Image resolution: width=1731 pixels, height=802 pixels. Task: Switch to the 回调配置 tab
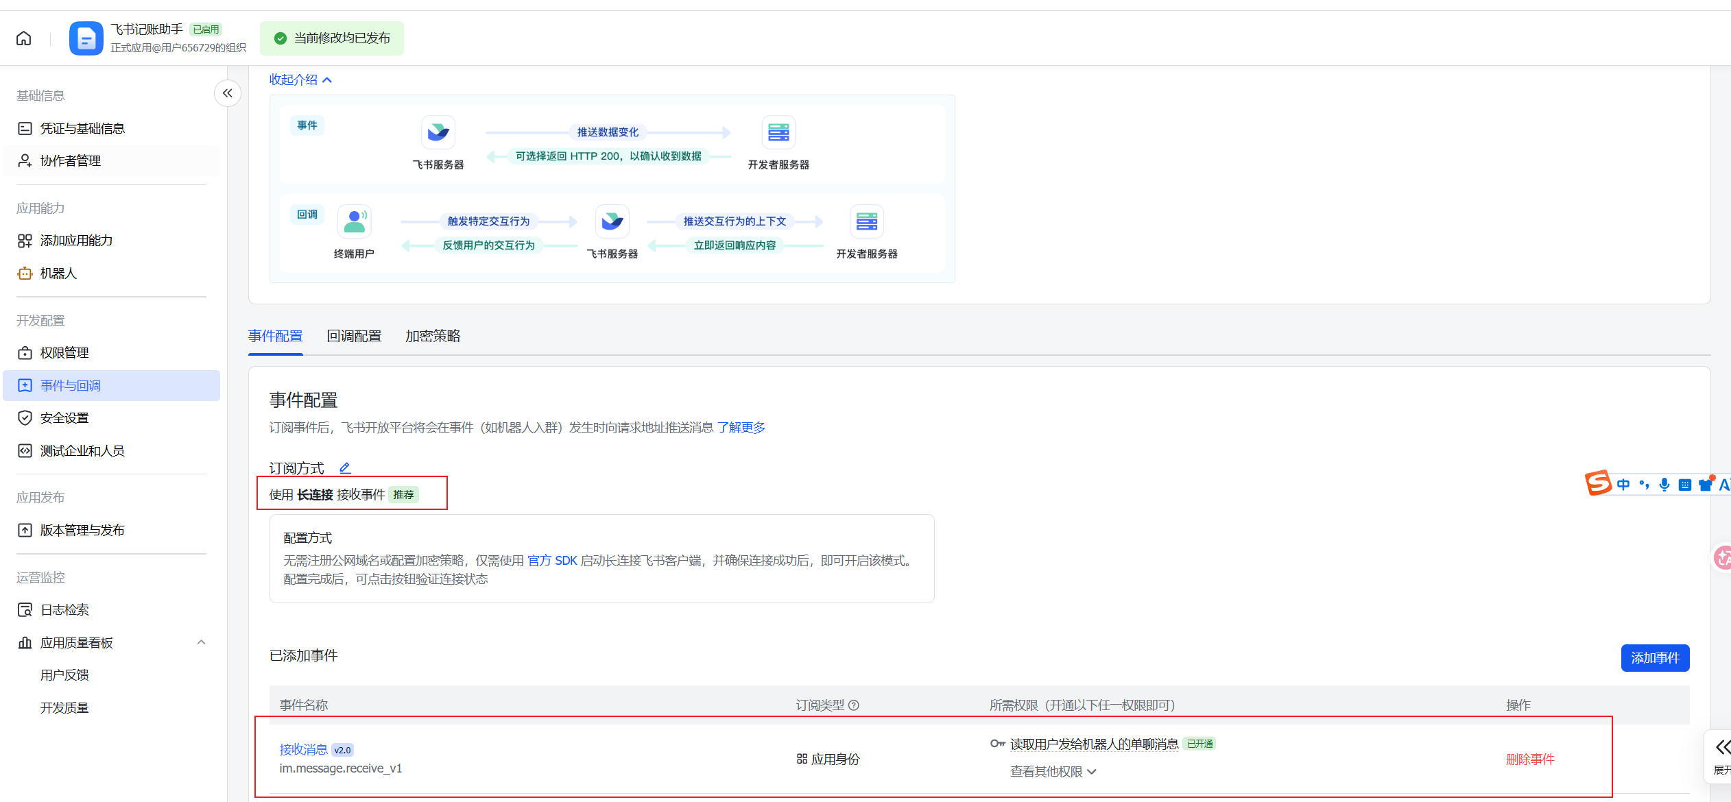[355, 336]
